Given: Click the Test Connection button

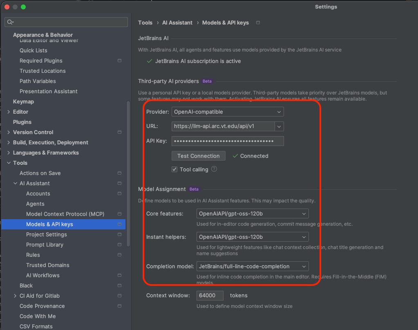Looking at the screenshot, I should pyautogui.click(x=198, y=156).
